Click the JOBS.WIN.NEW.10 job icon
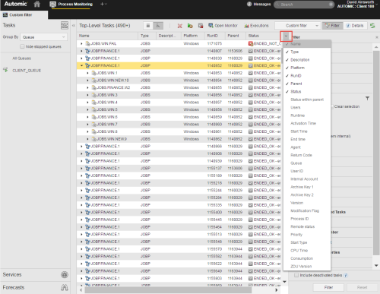 click(94, 81)
